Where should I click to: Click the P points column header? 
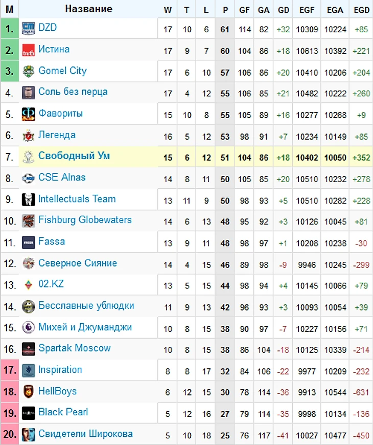coord(225,10)
